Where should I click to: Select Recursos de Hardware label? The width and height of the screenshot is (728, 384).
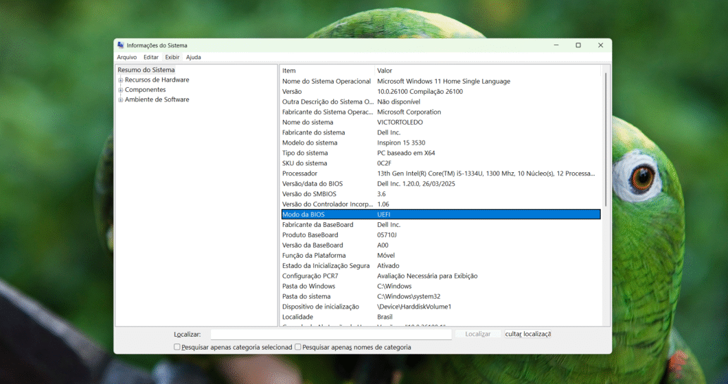coord(157,80)
